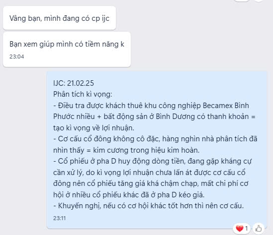Click the 'Khuyến nghị' recommendation line
273x235 pixels.
[149, 206]
